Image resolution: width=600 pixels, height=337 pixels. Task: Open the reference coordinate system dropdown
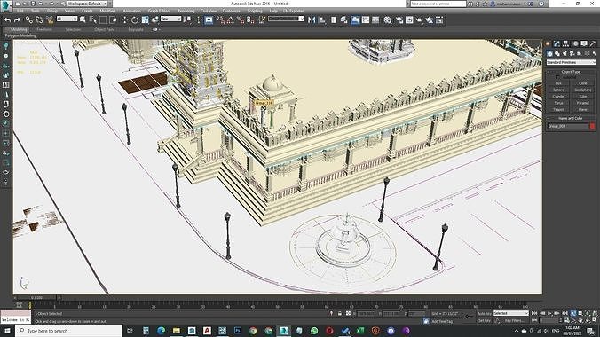tap(170, 19)
